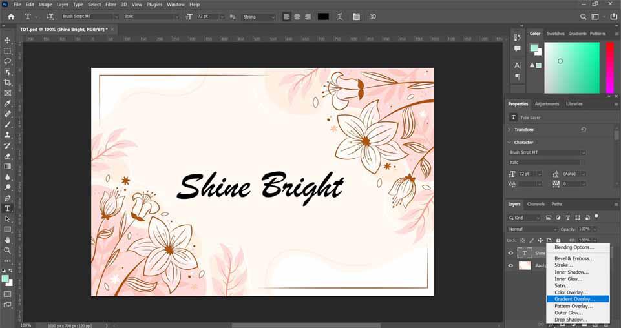The height and width of the screenshot is (328, 621).
Task: Switch to the Channels tab
Action: pos(536,204)
